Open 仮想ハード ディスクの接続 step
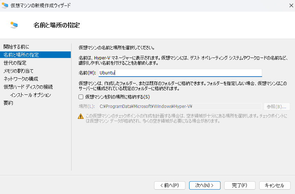This screenshot has width=295, height=194. (28, 87)
